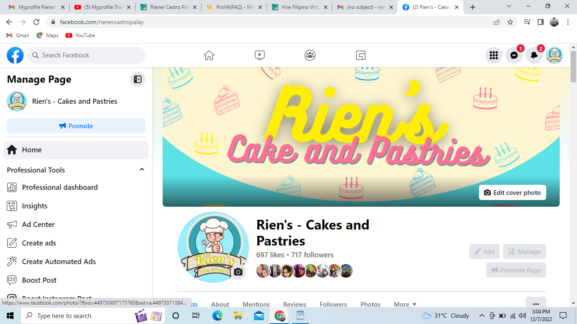Switch to the Photos tab
Screen dimensions: 577x324
click(x=370, y=304)
